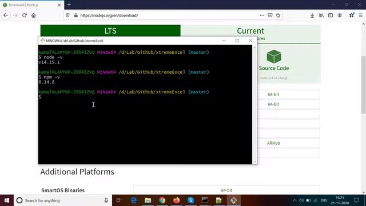Viewport: 366px width, 206px height.
Task: Open the Firefox home page
Action: 34,15
